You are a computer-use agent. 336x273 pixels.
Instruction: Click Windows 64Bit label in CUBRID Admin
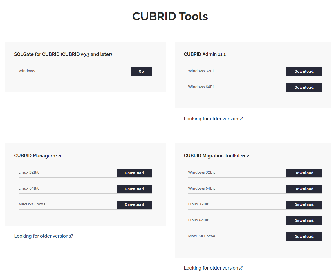[x=201, y=87]
